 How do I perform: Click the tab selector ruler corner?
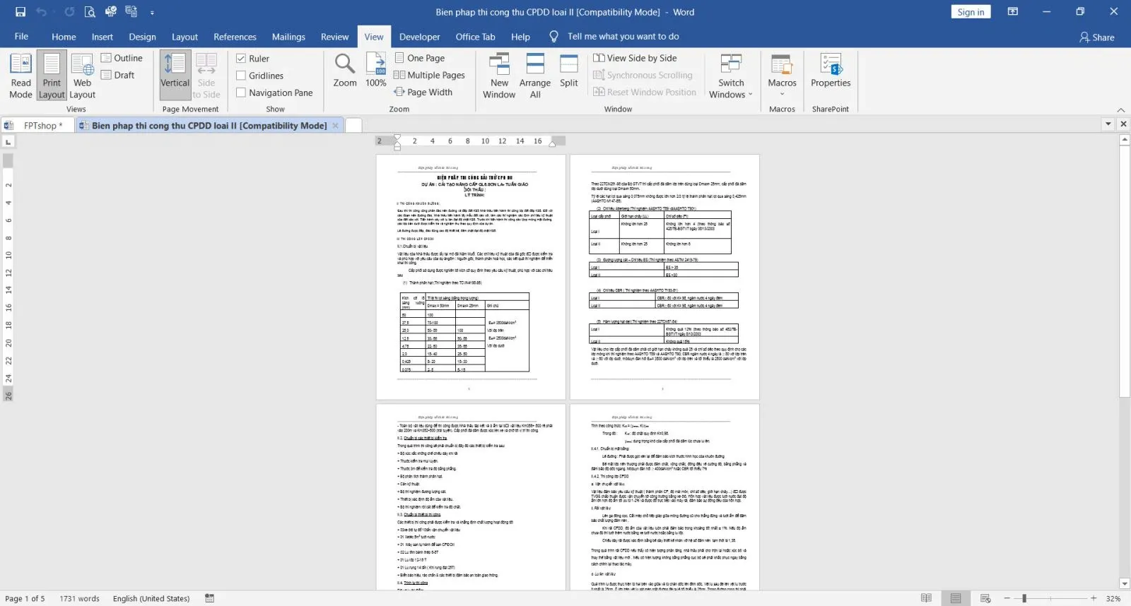(x=8, y=142)
